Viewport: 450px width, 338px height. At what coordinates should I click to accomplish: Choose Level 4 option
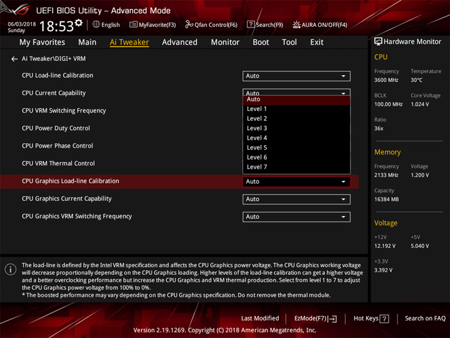[x=296, y=138]
